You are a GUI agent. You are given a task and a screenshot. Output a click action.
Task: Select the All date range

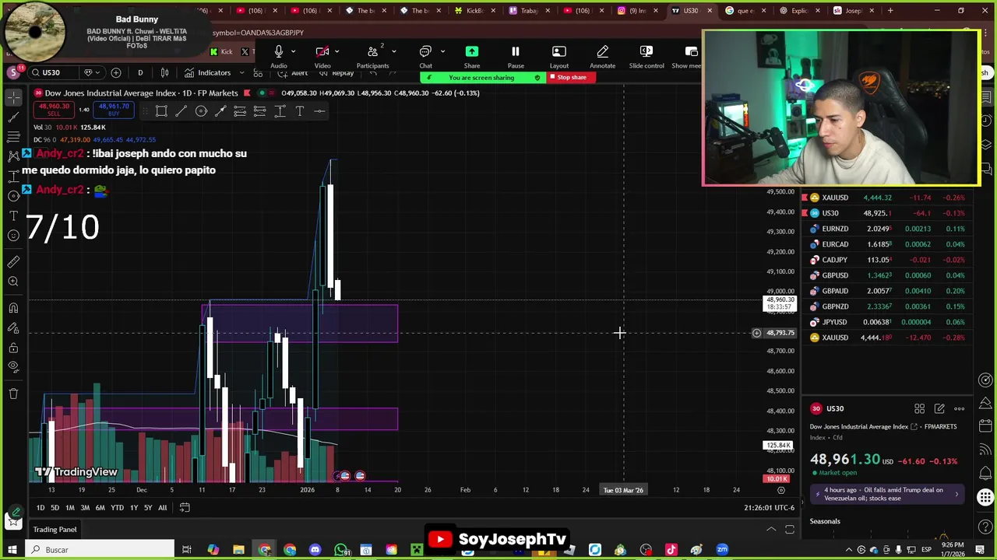pos(162,508)
